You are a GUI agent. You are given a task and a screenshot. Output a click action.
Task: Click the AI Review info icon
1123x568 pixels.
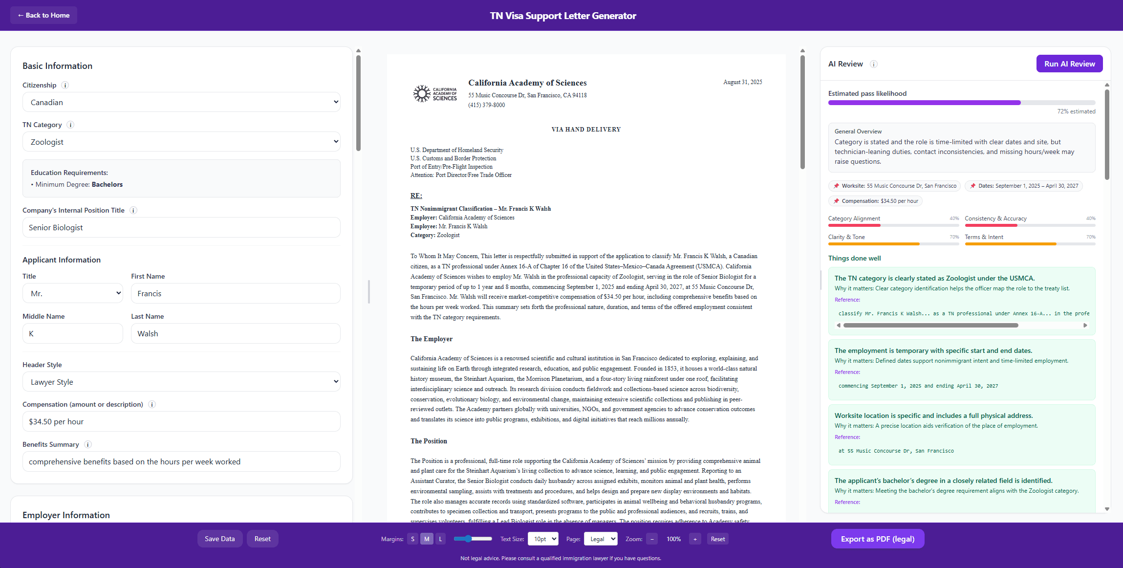coord(874,64)
